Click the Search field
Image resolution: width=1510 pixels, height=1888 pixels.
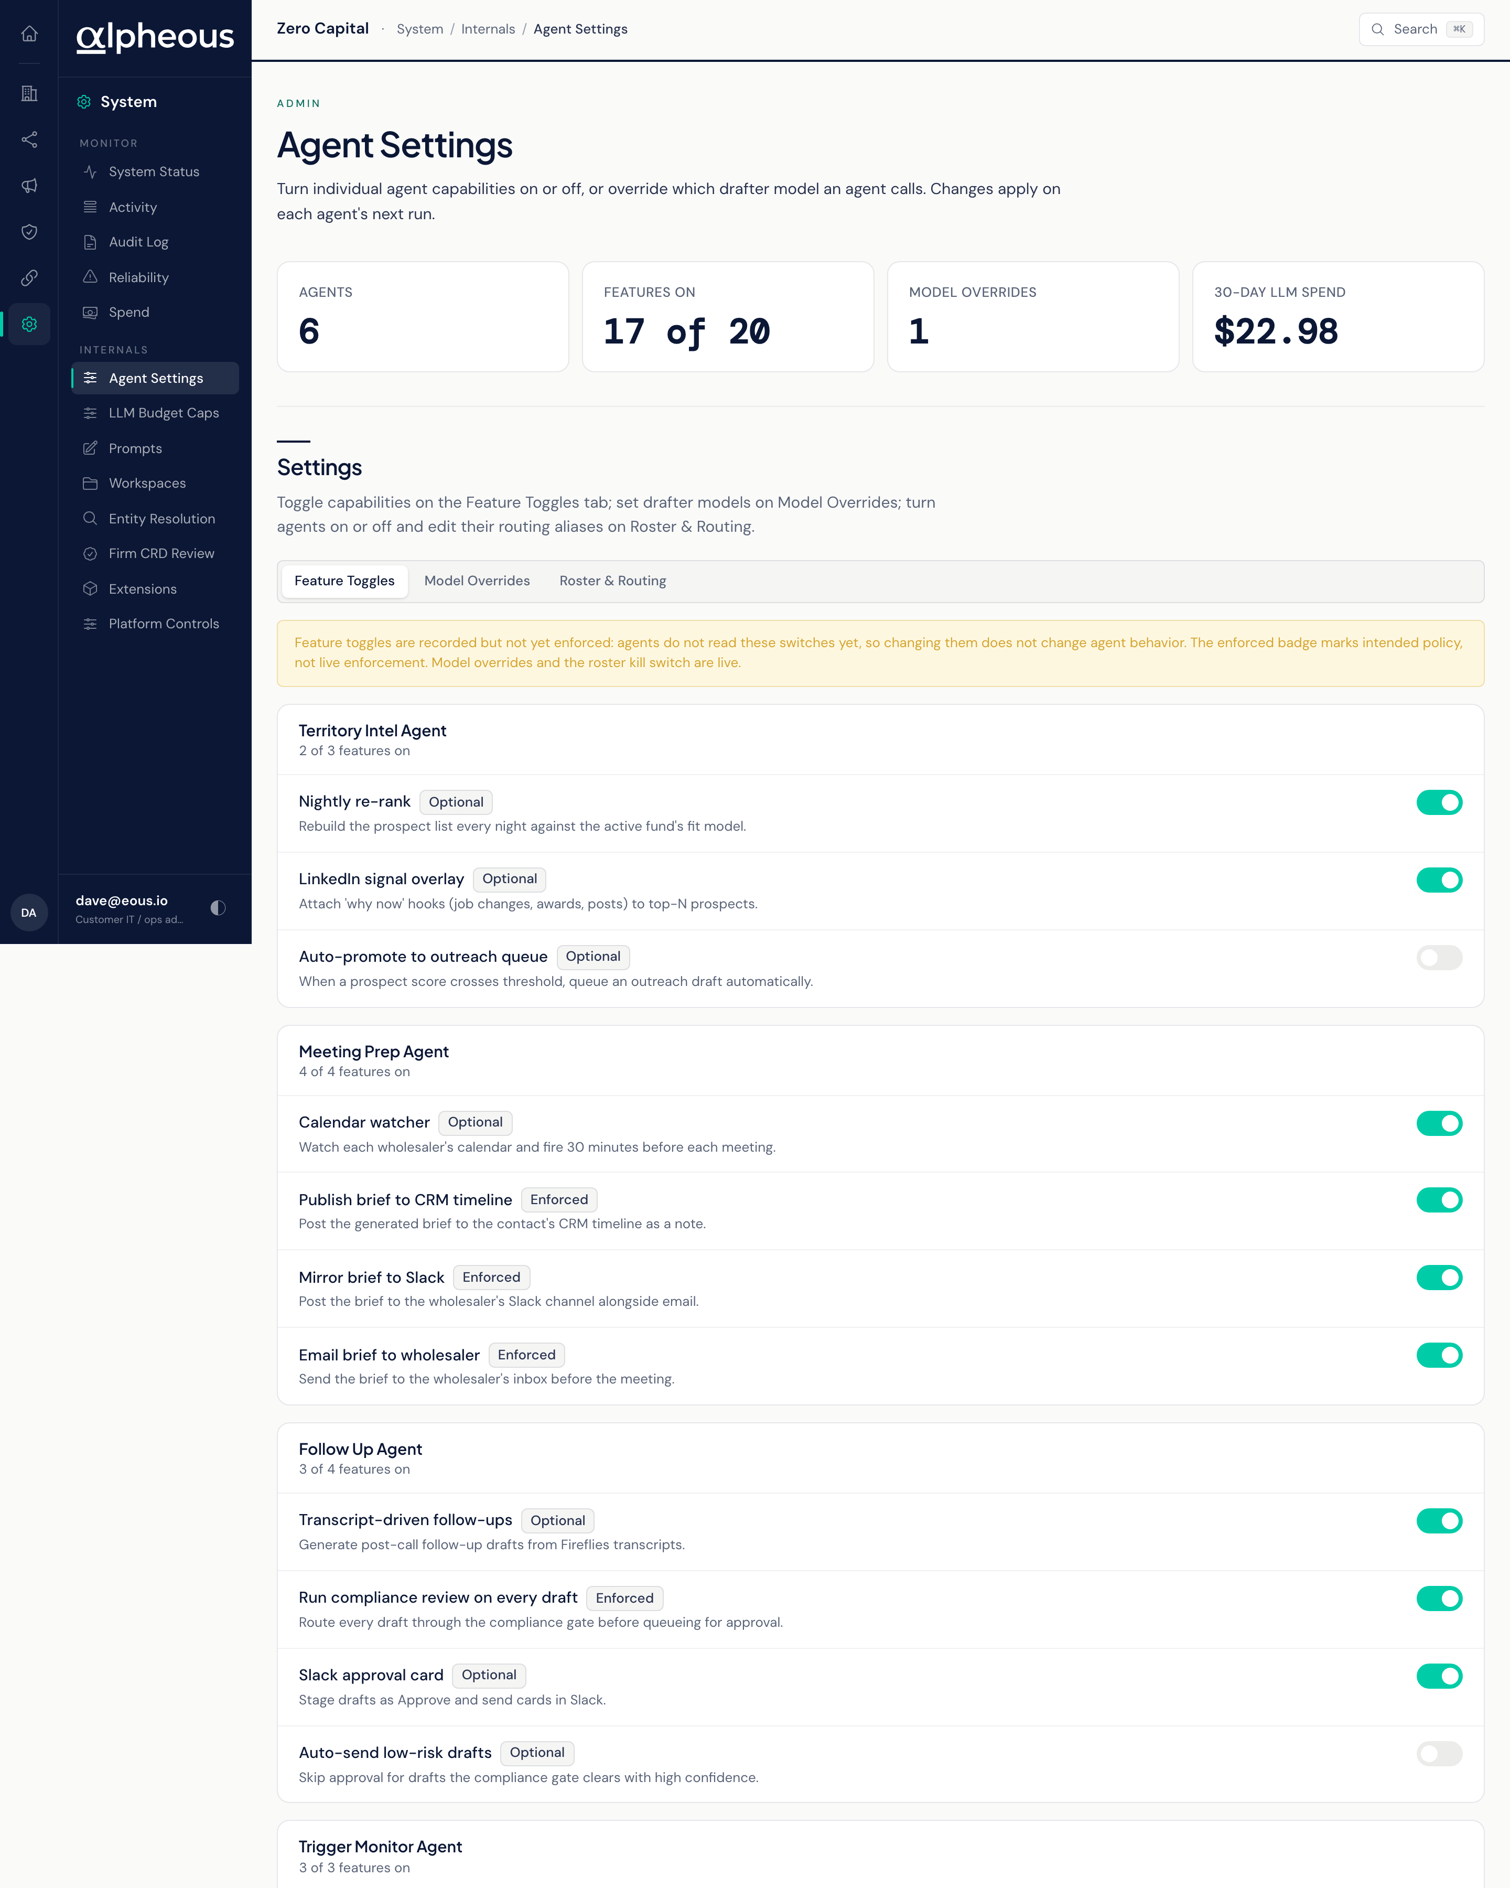point(1421,29)
